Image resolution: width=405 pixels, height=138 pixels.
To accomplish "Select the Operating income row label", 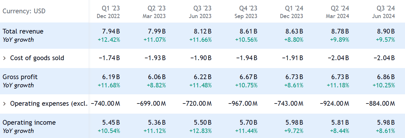I will (x=29, y=122).
